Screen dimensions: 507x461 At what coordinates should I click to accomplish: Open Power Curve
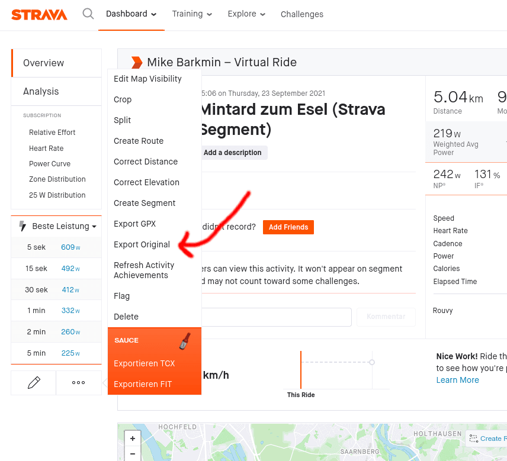[x=50, y=164]
